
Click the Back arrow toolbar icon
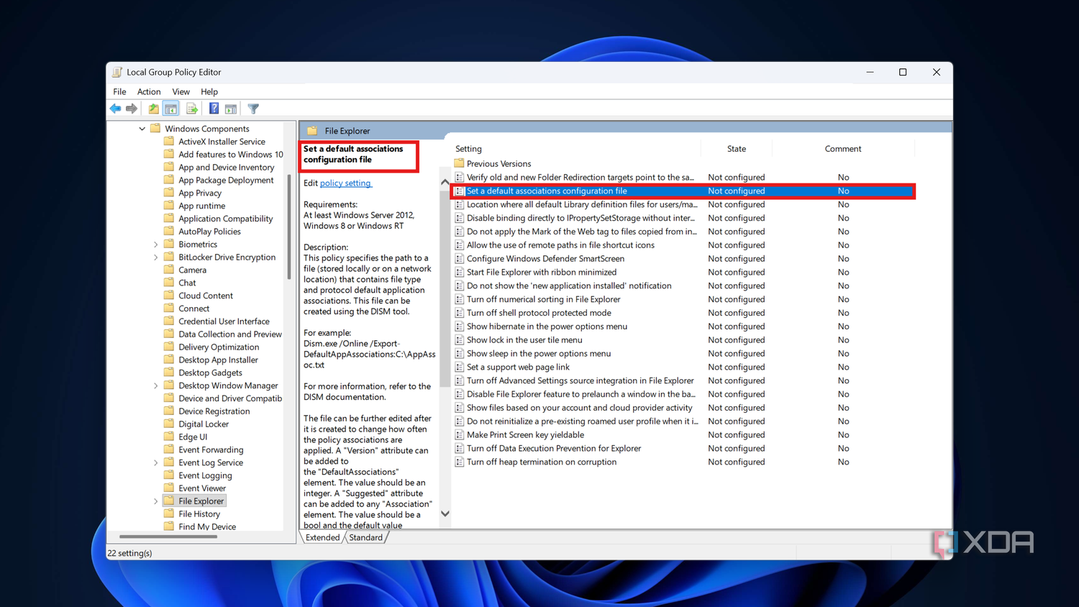pos(115,109)
